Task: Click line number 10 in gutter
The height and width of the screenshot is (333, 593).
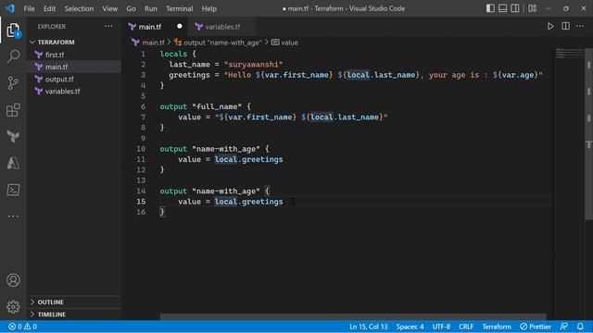Action: click(141, 149)
